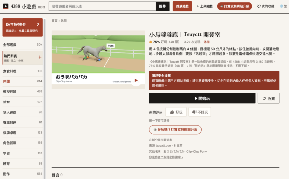
Task: Click the 休閒 tag beside play count
Action: tap(207, 42)
